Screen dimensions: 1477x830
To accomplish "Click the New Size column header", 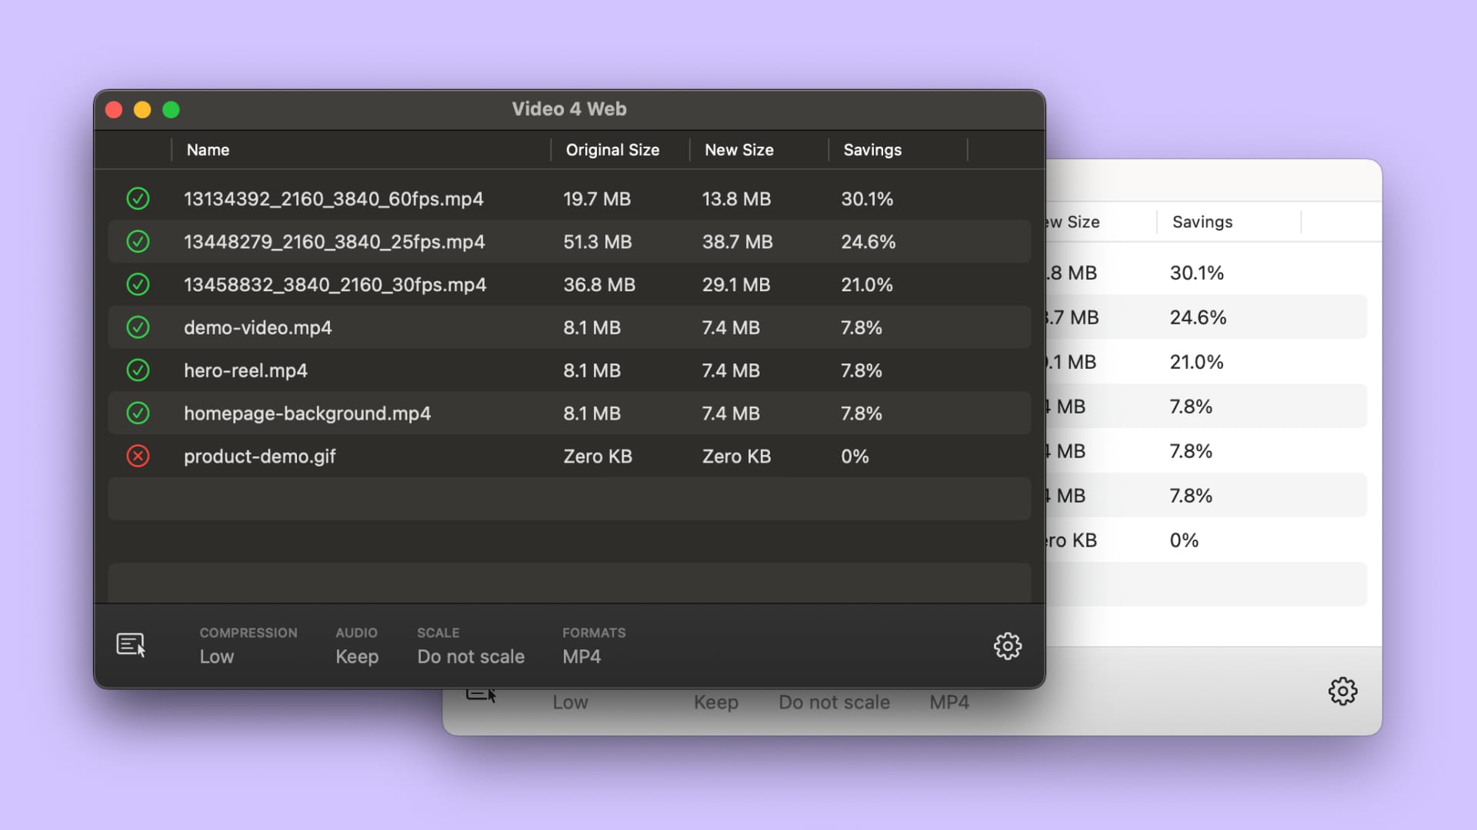I will (x=738, y=150).
